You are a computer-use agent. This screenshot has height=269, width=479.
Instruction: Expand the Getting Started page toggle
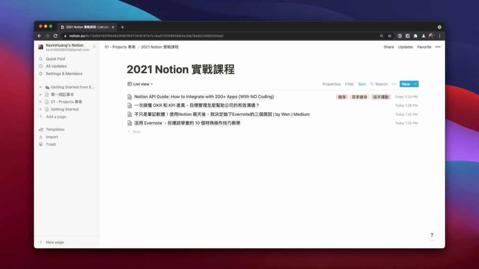click(40, 109)
